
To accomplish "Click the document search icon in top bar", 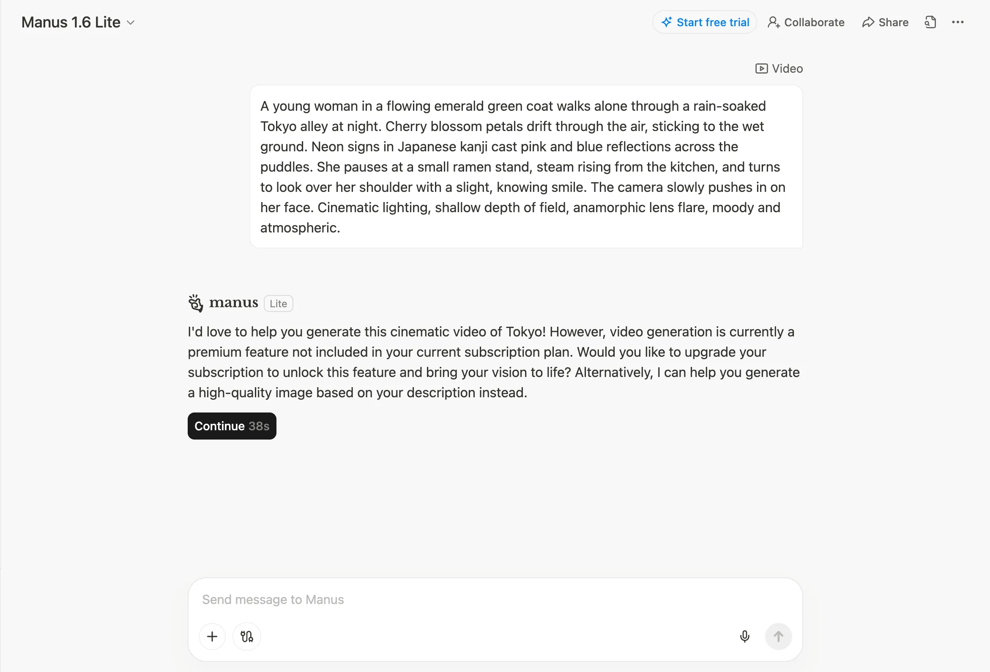I will coord(930,22).
